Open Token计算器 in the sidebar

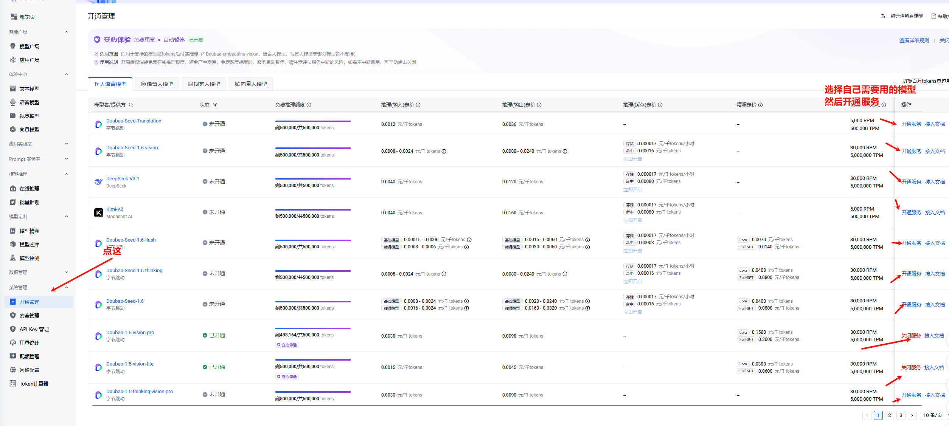[x=34, y=384]
